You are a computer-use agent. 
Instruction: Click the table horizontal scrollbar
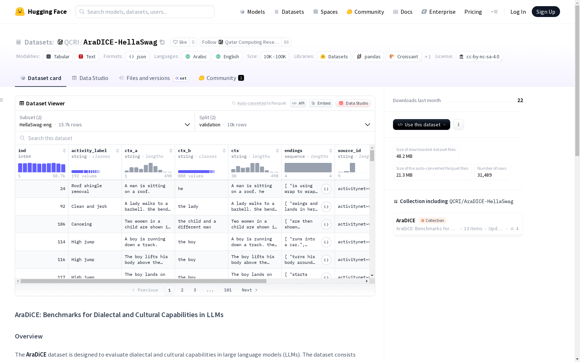click(x=144, y=281)
